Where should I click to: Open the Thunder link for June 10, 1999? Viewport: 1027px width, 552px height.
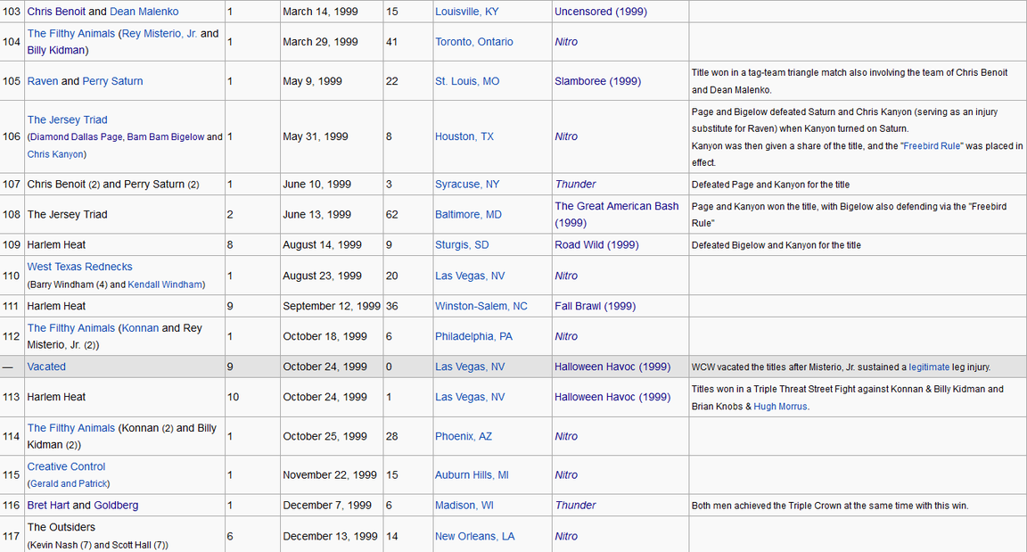click(575, 185)
